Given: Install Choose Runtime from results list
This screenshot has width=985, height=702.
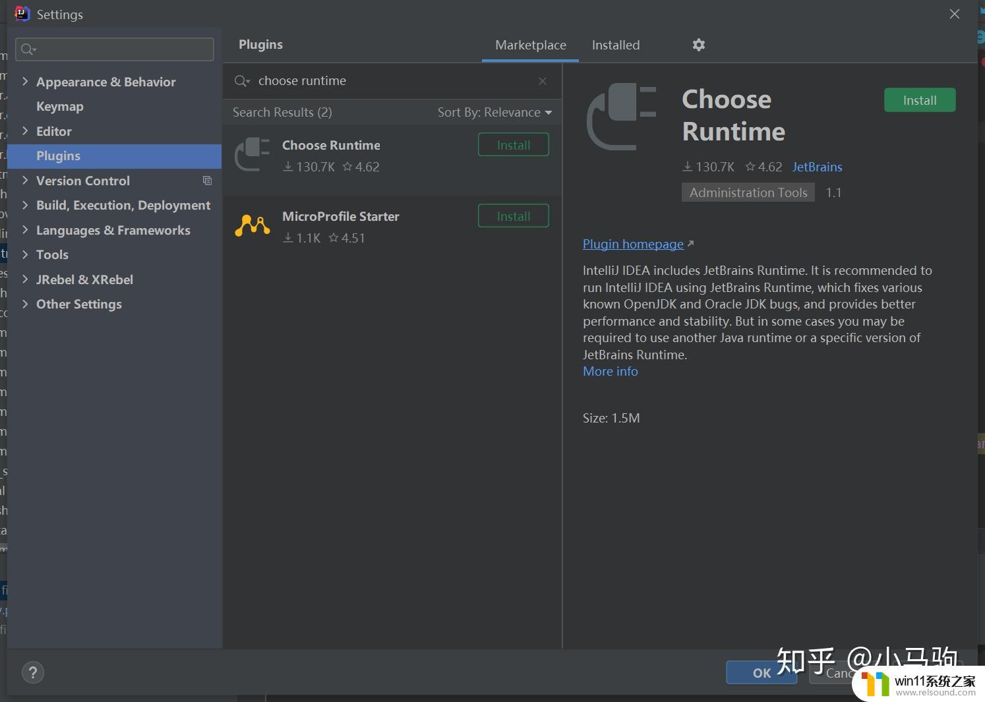Looking at the screenshot, I should [x=514, y=145].
